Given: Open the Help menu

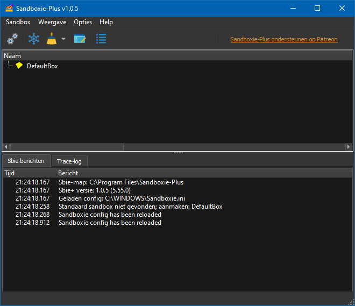Looking at the screenshot, I should tap(106, 22).
